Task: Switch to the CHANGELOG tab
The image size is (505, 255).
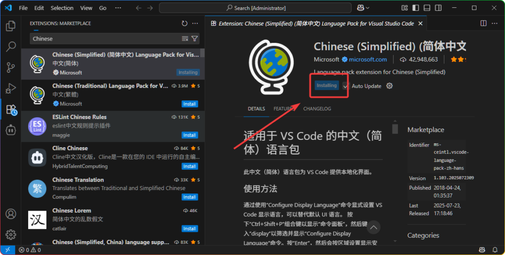Action: coord(317,109)
